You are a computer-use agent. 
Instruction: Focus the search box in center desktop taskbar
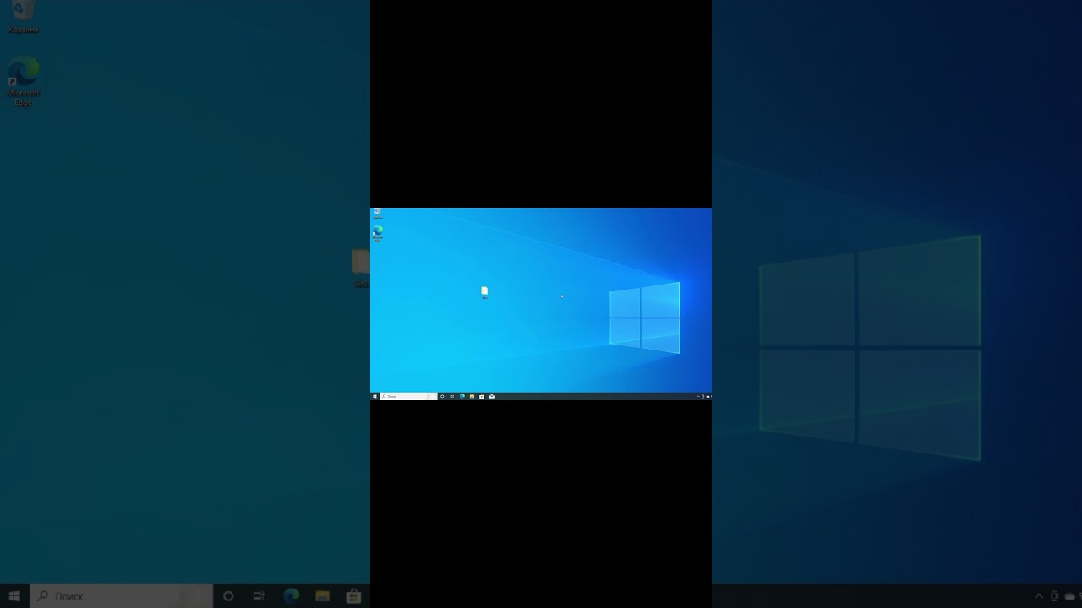point(408,396)
